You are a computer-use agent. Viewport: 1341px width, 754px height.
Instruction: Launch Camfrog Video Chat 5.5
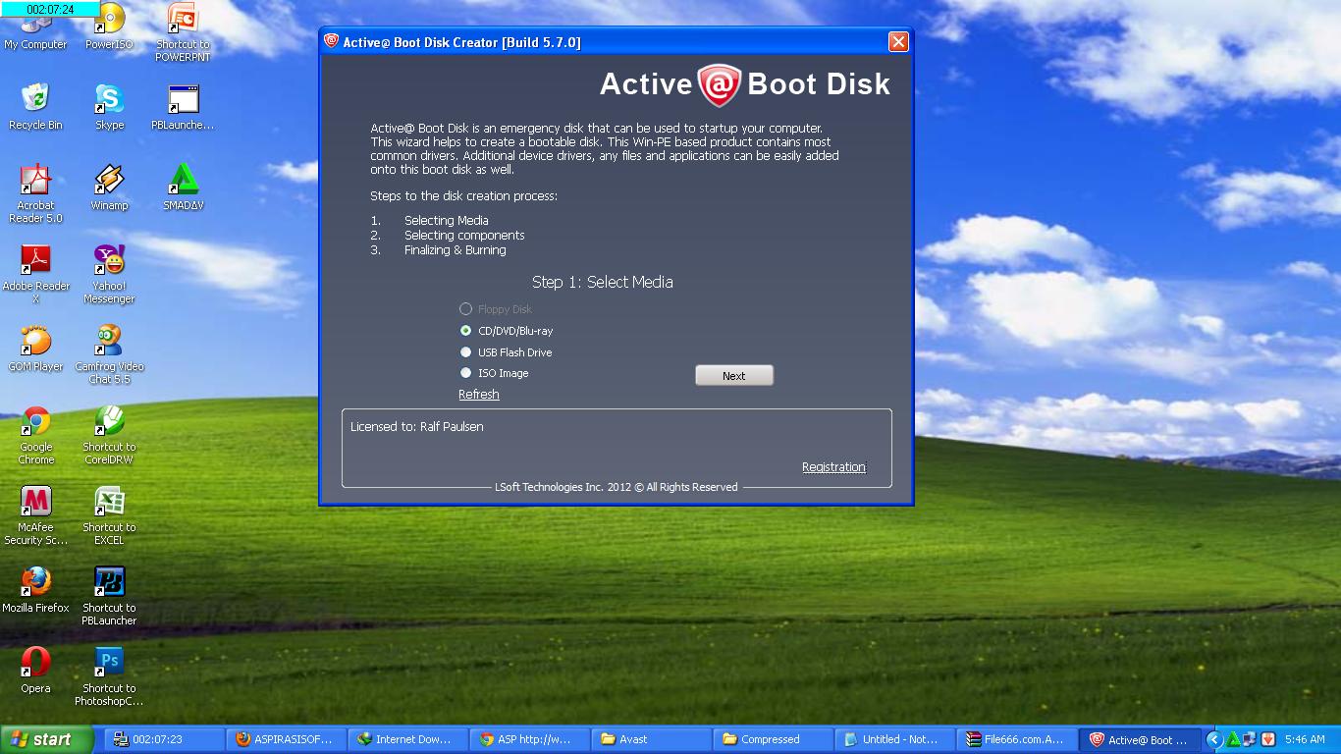point(109,354)
